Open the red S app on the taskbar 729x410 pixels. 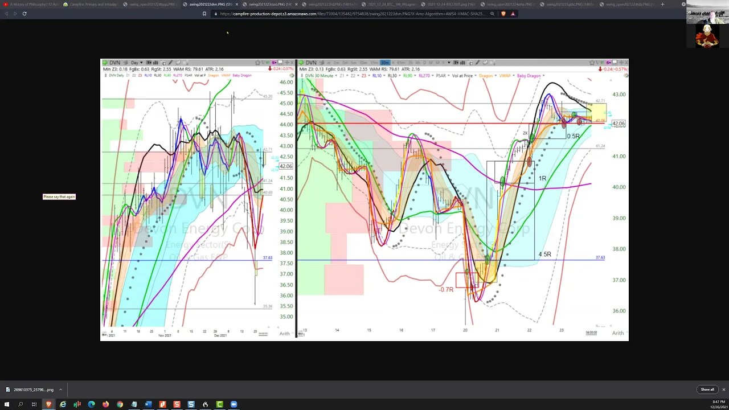(177, 404)
